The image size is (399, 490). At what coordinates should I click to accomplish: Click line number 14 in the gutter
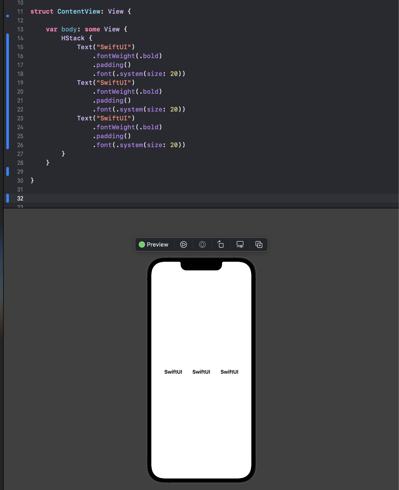(20, 38)
